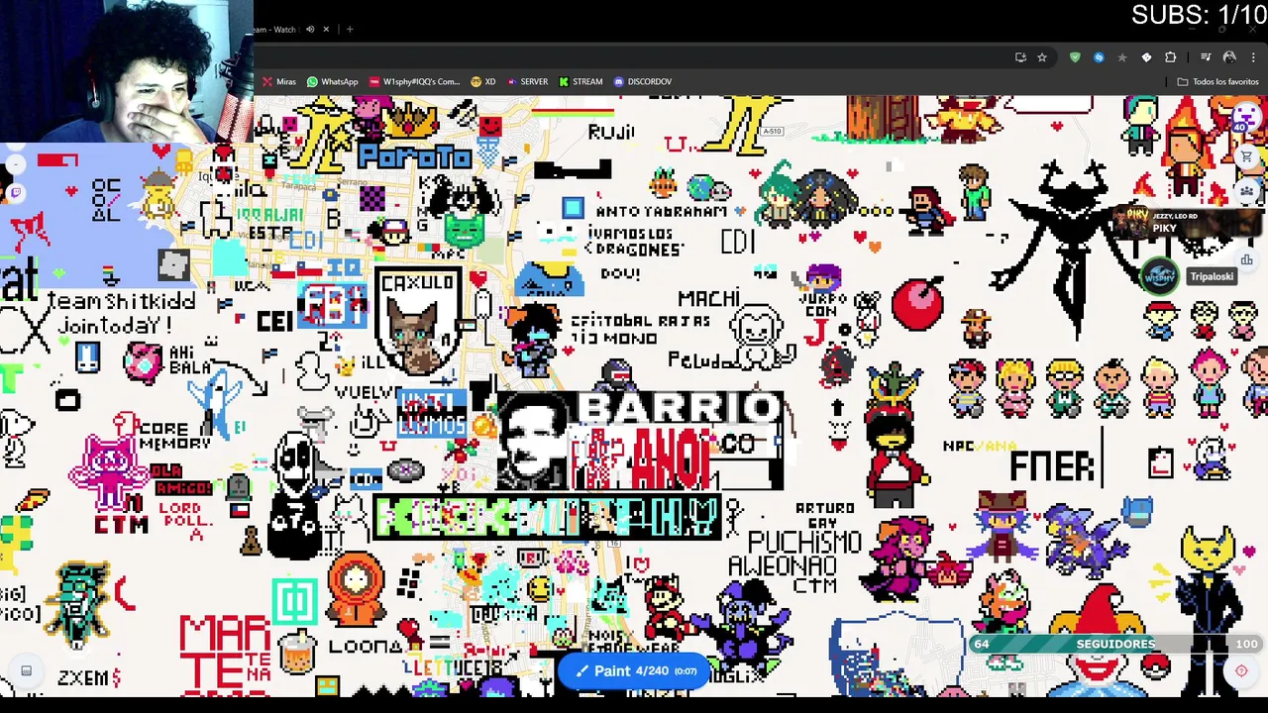Open the green shield extension
Viewport: 1268px width, 713px height.
1075,57
